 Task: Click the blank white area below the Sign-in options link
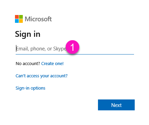pos(45,105)
